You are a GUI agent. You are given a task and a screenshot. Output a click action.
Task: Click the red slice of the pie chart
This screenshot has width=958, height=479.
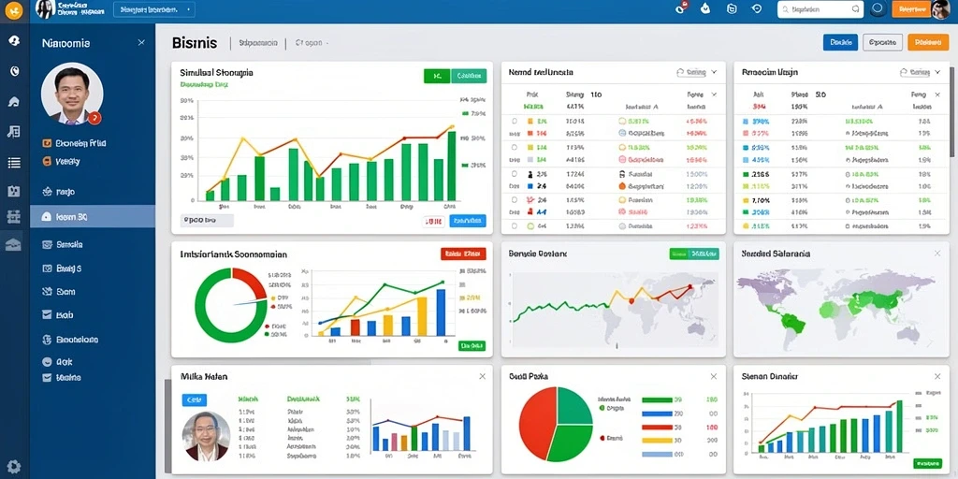[x=538, y=422]
